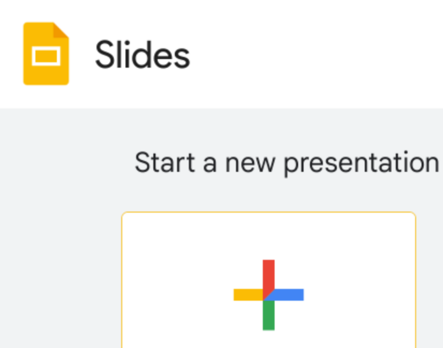Click the letter "S" in the Slides title
The image size is (443, 348).
(104, 55)
